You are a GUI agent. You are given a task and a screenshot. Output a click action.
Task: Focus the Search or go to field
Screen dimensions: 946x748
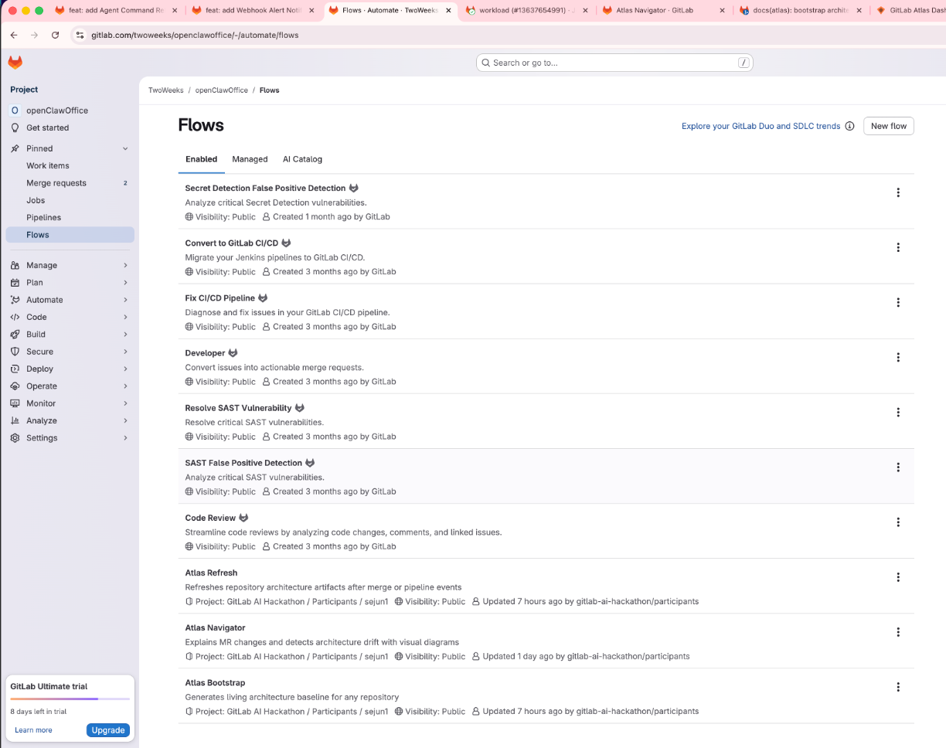click(x=614, y=63)
